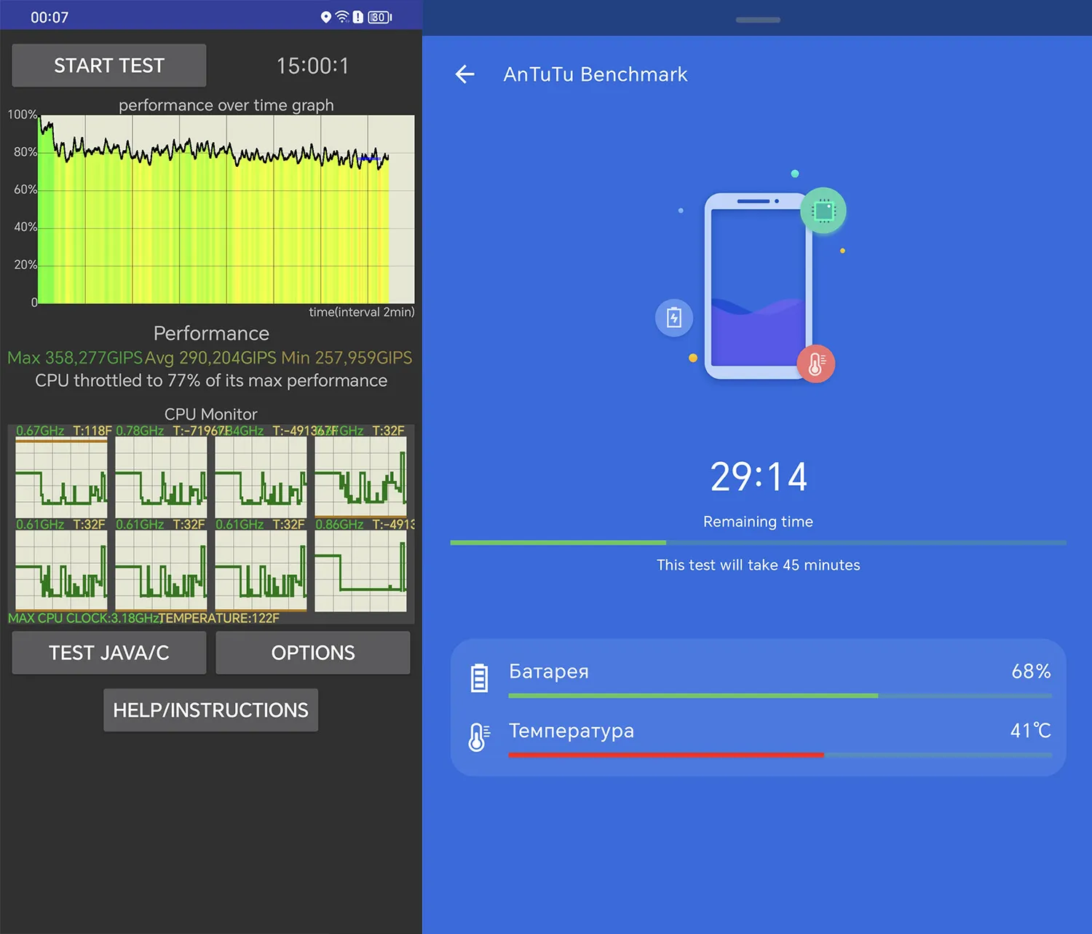Tap 'This test will take 45 minutes'
1092x934 pixels.
[x=759, y=565]
